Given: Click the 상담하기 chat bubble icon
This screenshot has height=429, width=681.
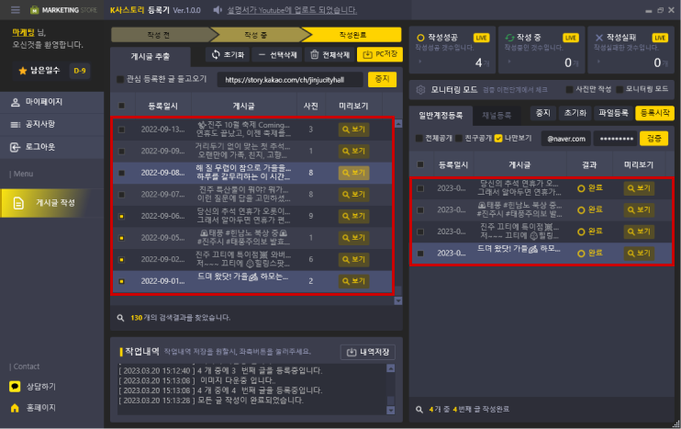Looking at the screenshot, I should pos(15,386).
